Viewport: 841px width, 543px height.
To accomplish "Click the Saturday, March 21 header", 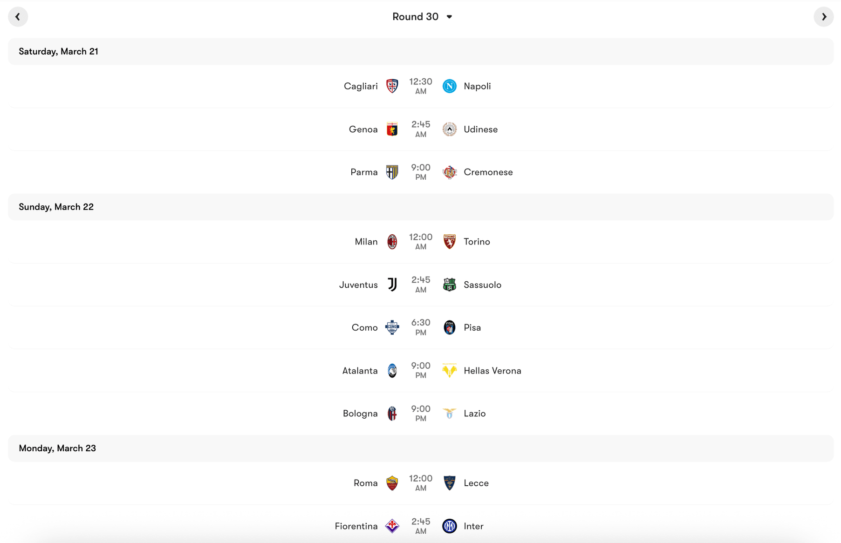I will pos(58,51).
